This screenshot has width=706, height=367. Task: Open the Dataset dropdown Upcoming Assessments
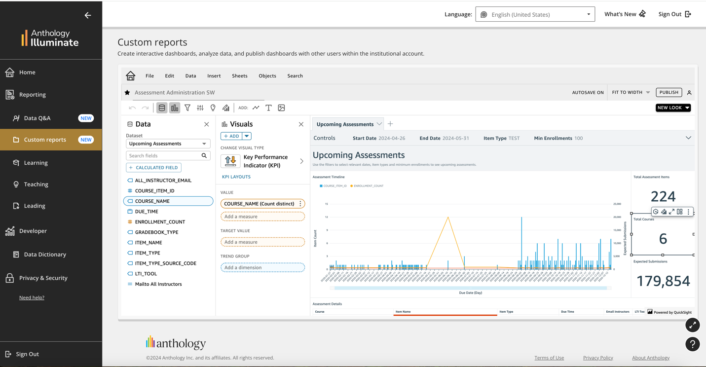click(168, 144)
